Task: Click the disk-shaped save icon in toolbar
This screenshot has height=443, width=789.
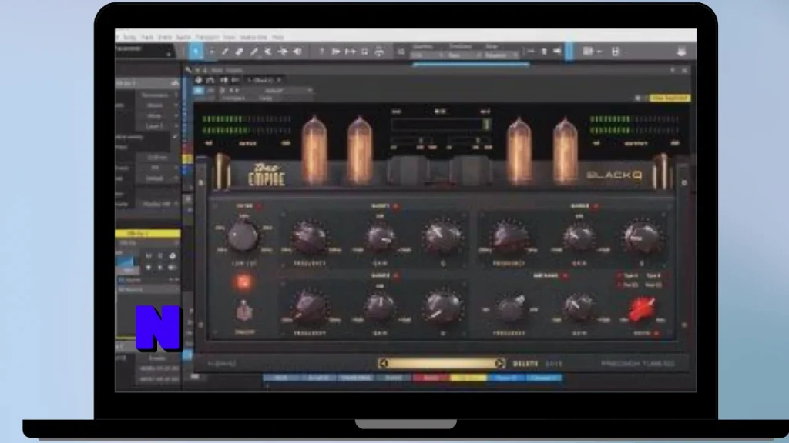Action: click(x=615, y=52)
